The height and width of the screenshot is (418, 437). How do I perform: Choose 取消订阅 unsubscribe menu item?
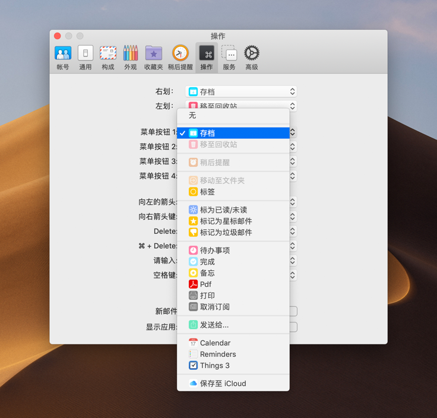click(233, 307)
